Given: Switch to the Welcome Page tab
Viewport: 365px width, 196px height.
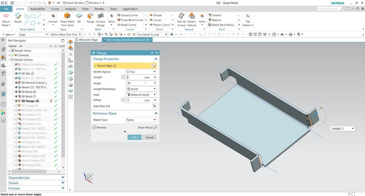Looking at the screenshot, I should coord(86,40).
